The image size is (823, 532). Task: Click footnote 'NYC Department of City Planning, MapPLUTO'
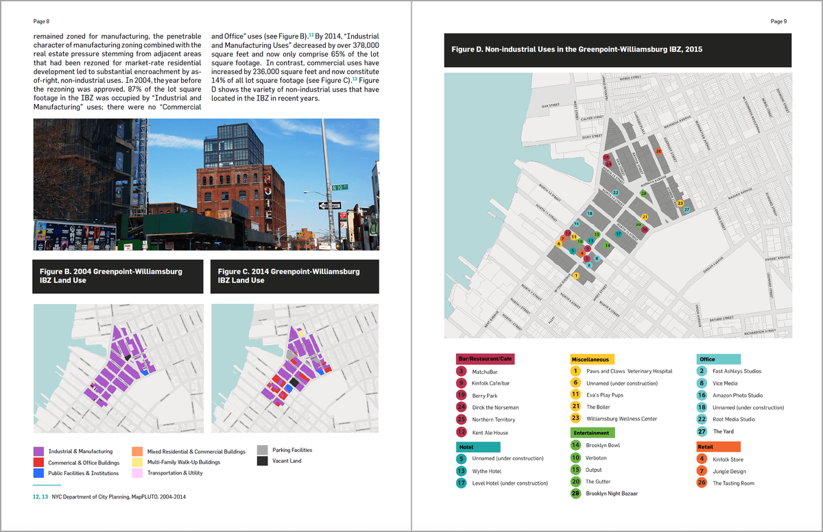pos(119,497)
